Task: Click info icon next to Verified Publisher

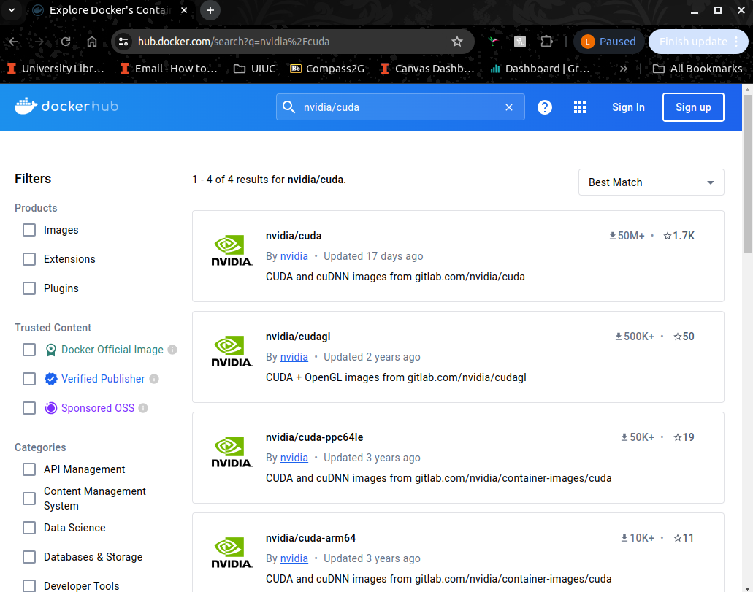Action: pyautogui.click(x=154, y=379)
